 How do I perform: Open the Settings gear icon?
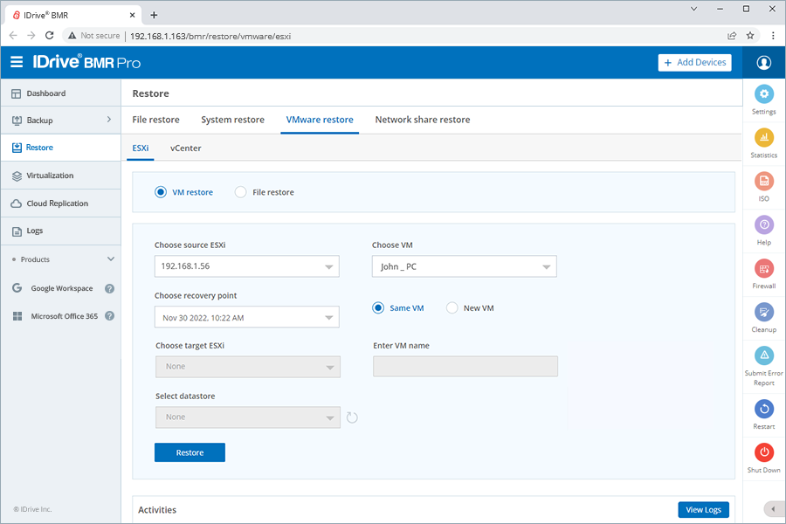point(763,94)
